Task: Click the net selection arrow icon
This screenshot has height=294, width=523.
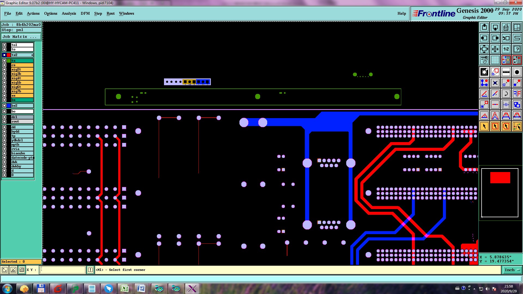Action: [x=517, y=126]
